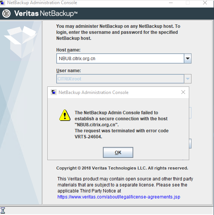The height and width of the screenshot is (215, 214).
Task: Click the CITRIX\root User name field
Action: coord(120,79)
